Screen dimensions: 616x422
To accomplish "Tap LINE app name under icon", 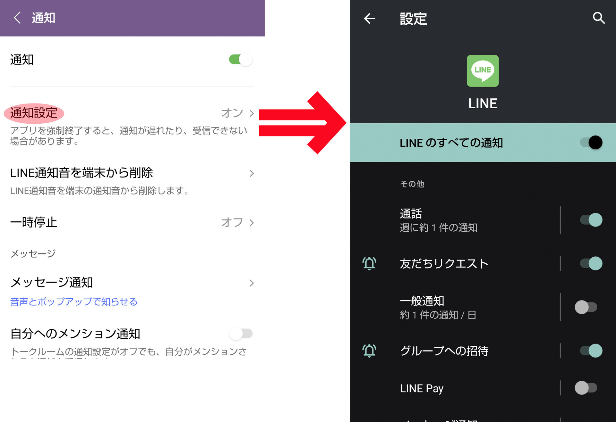I will [x=483, y=103].
